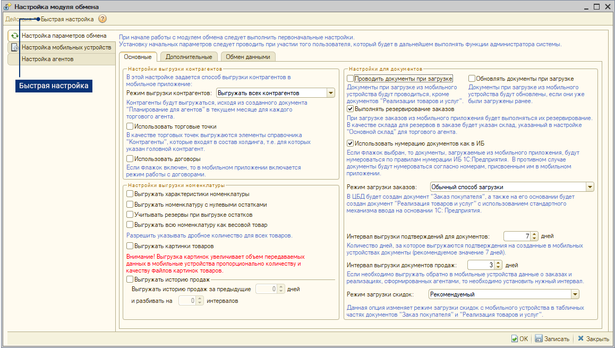Click the red 'Внимание! Выгрузка картинок' warning text
This screenshot has width=615, height=348.
point(215,264)
